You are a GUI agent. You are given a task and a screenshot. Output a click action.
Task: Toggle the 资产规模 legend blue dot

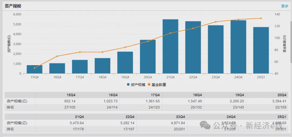tap(128, 85)
